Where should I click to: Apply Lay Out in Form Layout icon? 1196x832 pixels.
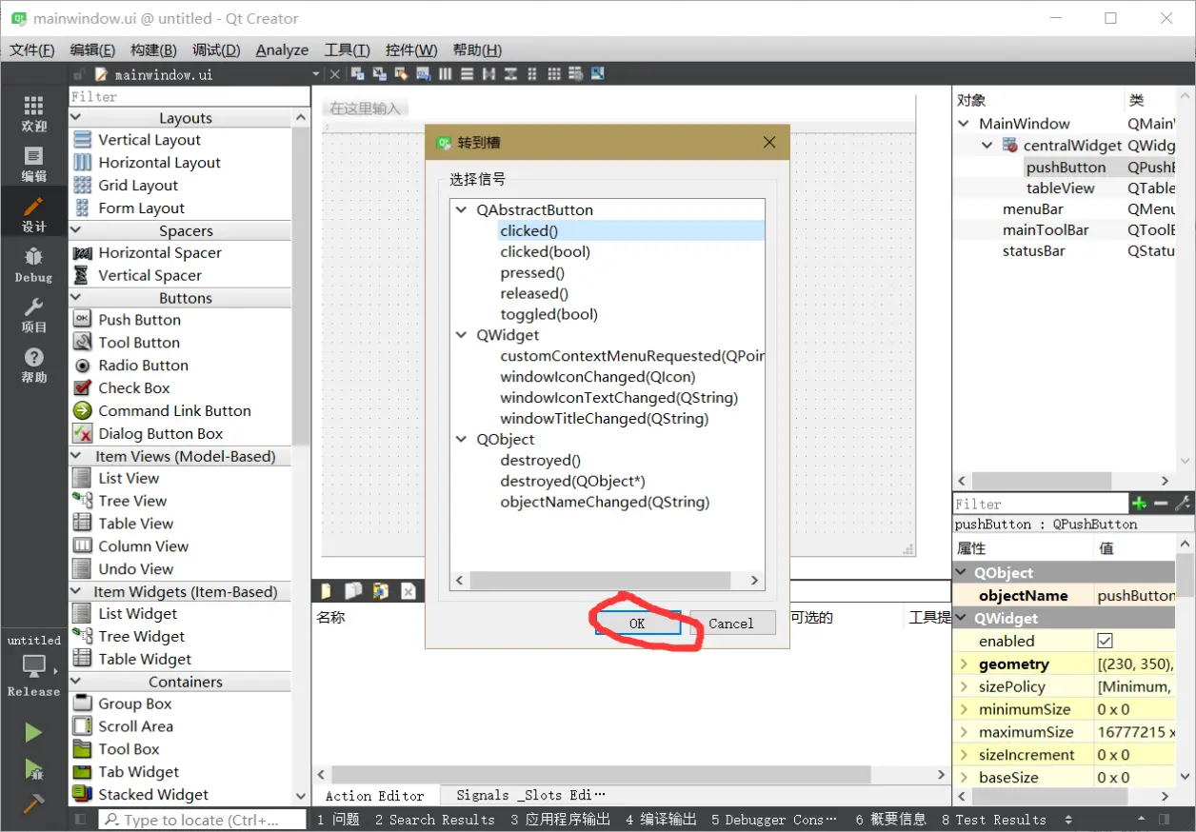coord(532,74)
